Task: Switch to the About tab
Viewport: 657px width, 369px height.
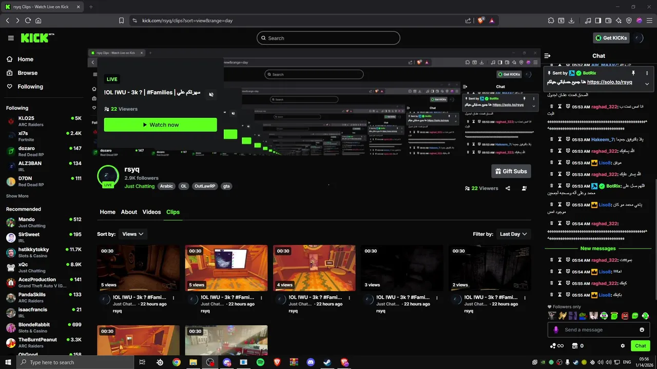Action: click(x=129, y=212)
